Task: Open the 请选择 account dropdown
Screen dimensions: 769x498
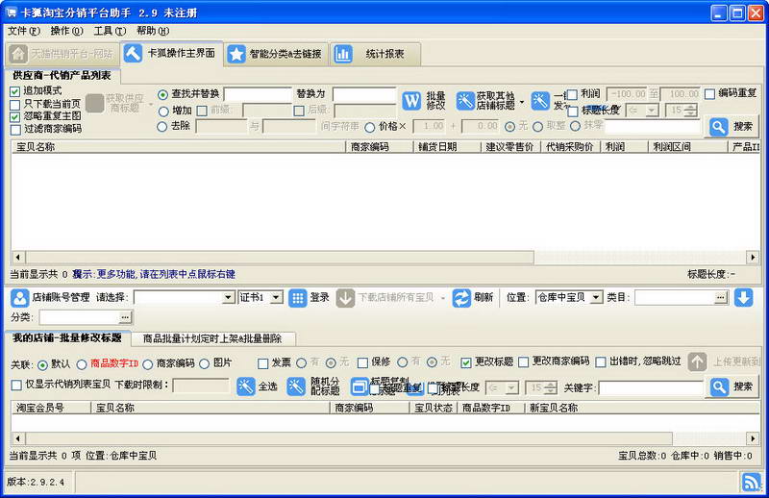Action: click(x=228, y=297)
